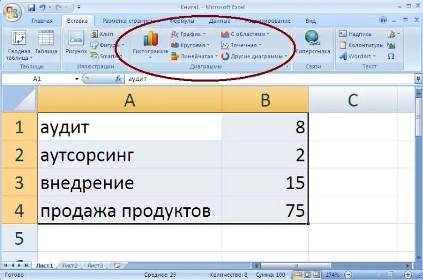
Task: Click the Name Box showing A1
Action: [38, 79]
